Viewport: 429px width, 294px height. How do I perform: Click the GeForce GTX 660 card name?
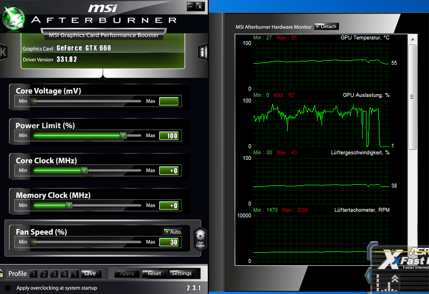tap(84, 48)
